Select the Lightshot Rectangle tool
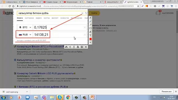 click(x=90, y=28)
